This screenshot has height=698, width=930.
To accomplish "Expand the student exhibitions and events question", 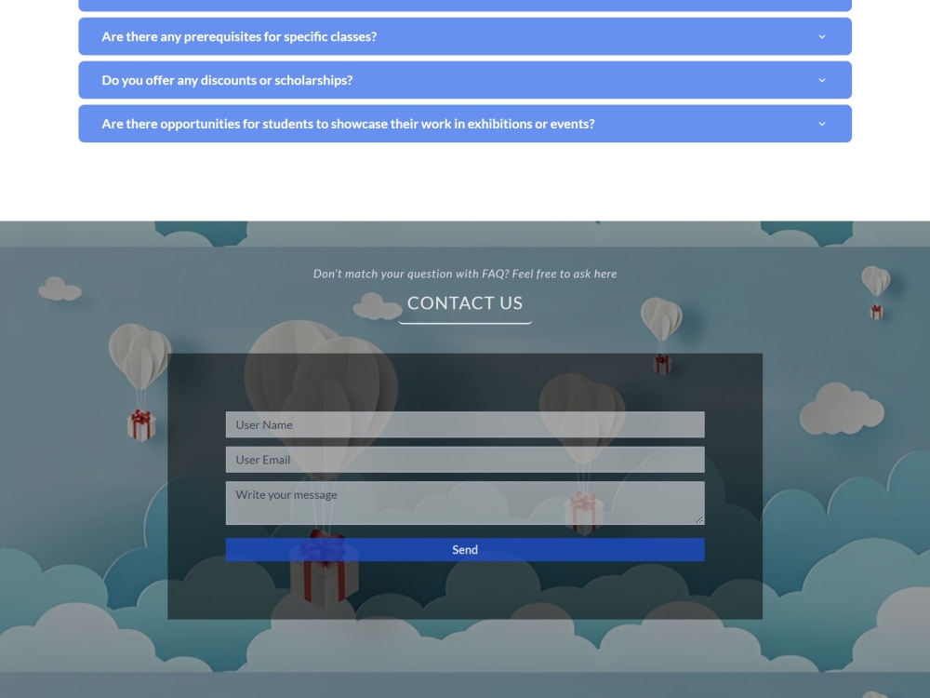I will coord(465,123).
